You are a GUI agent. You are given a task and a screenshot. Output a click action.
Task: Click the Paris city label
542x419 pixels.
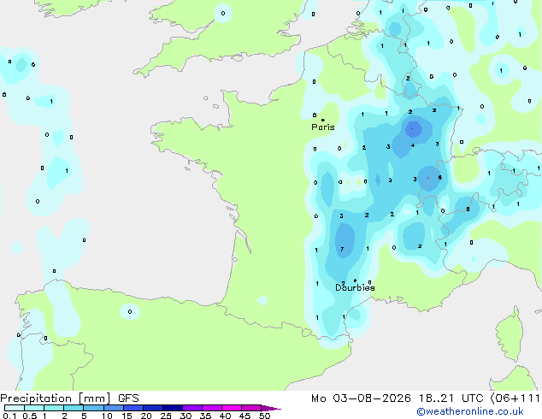(323, 127)
